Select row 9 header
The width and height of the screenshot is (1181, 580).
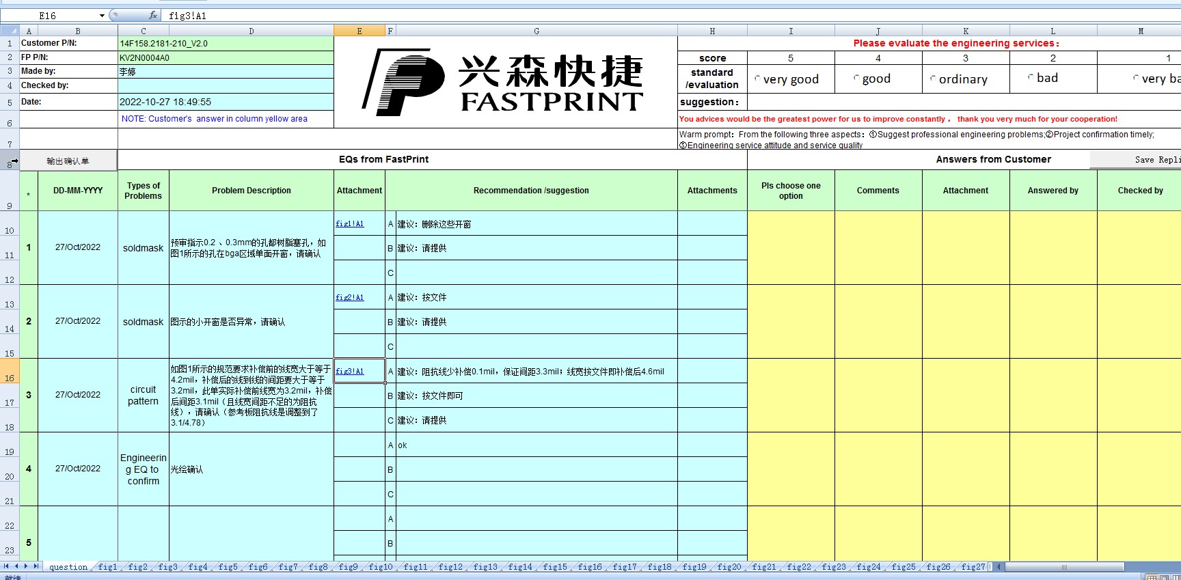pyautogui.click(x=10, y=191)
